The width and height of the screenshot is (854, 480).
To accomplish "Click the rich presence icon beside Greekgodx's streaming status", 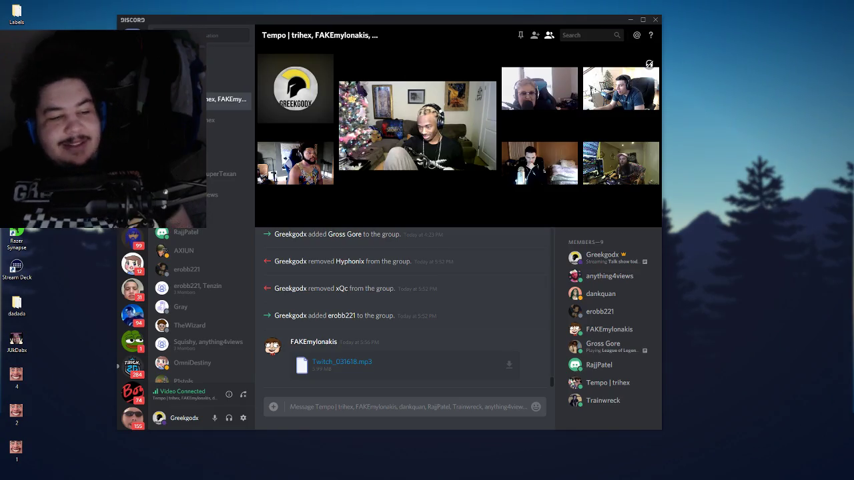I will click(x=645, y=261).
